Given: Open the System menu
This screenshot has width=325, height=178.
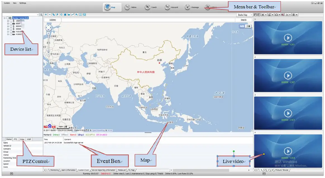Looking at the screenshot, I should (7, 3).
